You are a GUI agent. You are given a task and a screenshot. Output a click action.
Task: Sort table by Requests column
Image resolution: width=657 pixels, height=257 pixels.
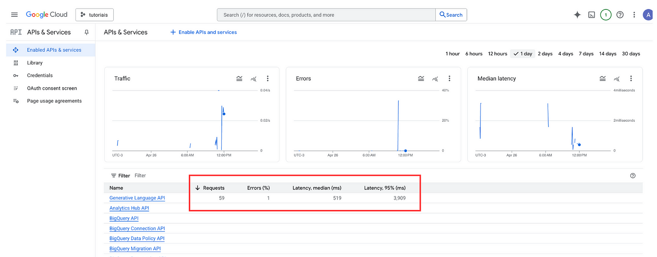(213, 188)
